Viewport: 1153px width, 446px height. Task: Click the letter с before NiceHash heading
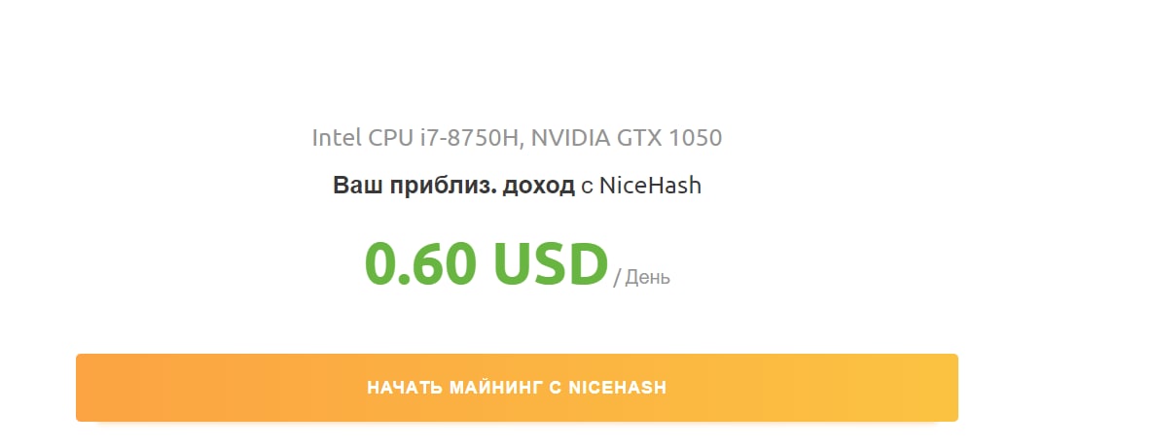(587, 187)
